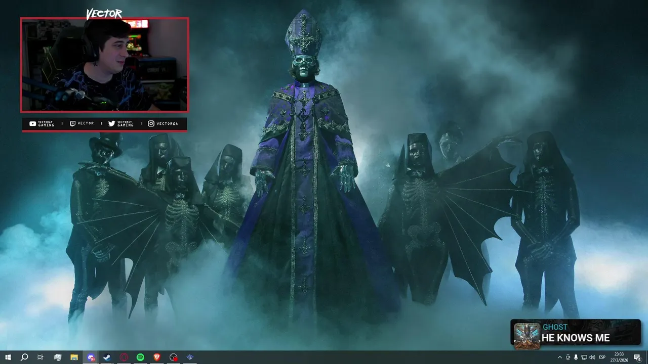Screen dimensions: 648x364
Task: Click the microphone tray icon
Action: (x=576, y=357)
